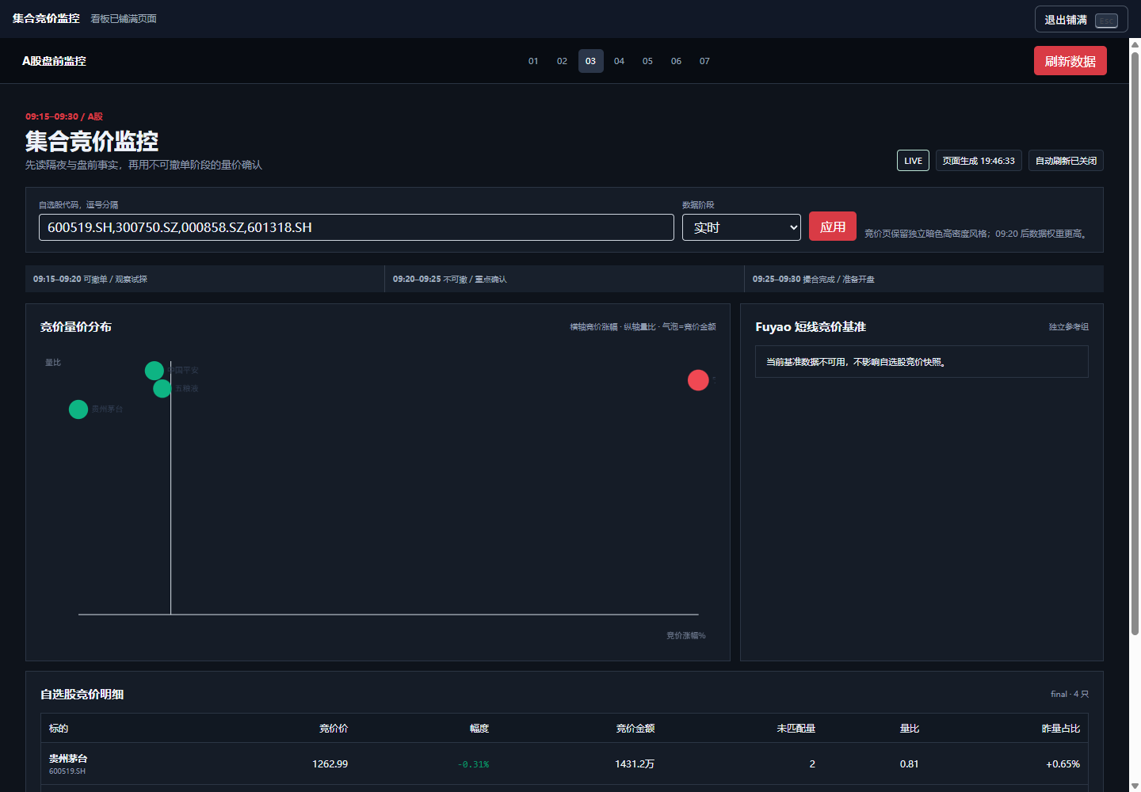Click the 0.81 volume ratio cell
1141x792 pixels.
coord(910,764)
